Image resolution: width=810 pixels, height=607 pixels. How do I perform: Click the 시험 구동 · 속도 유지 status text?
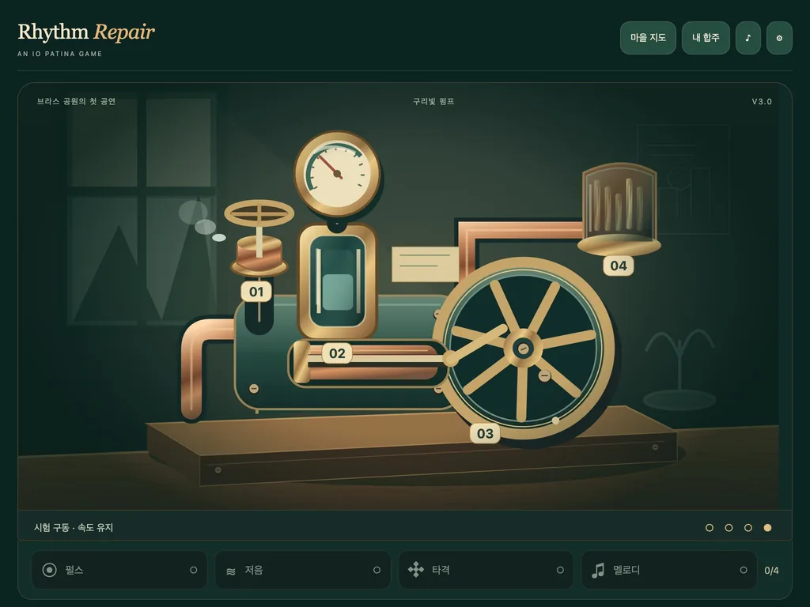click(x=74, y=527)
